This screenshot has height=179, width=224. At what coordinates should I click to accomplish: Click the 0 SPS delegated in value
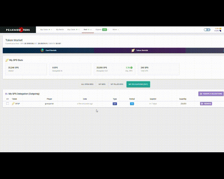pos(55,67)
